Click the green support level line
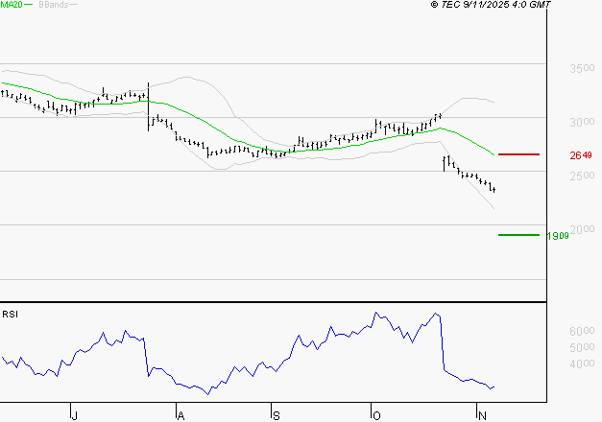This screenshot has height=422, width=602. click(518, 235)
